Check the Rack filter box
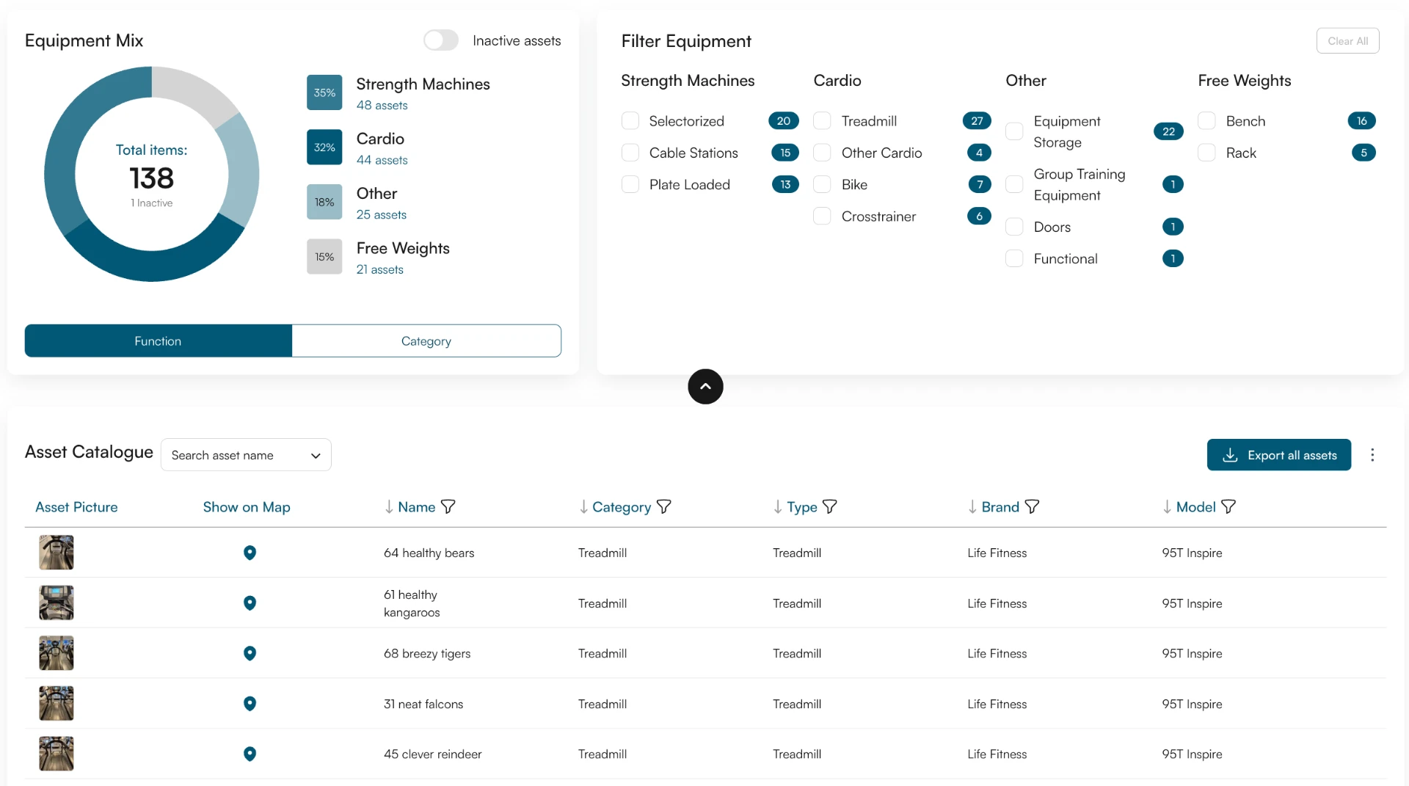The width and height of the screenshot is (1409, 786). 1207,153
